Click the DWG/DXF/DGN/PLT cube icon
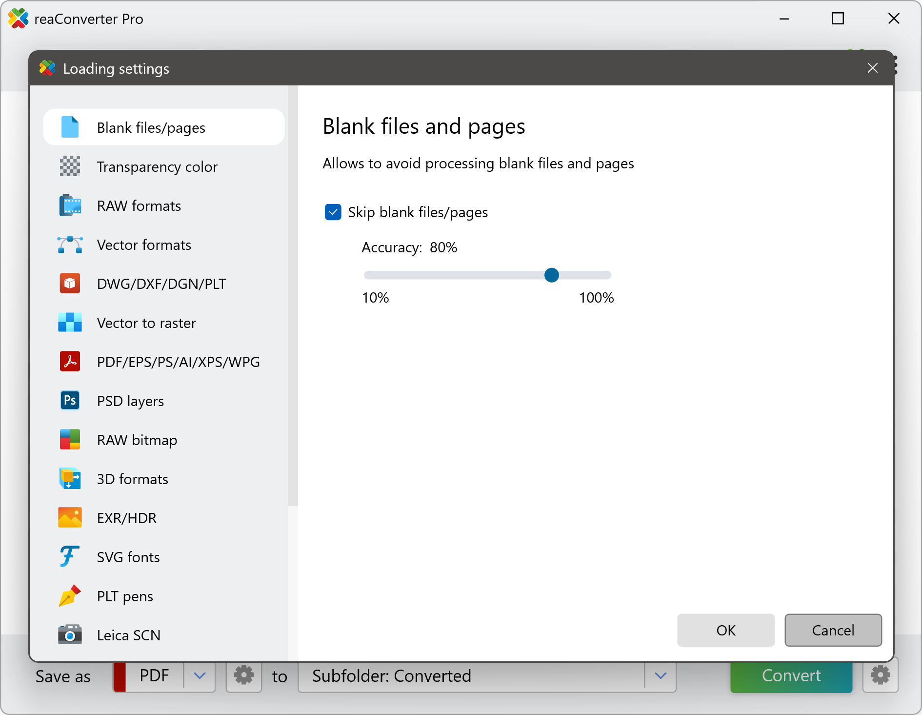Viewport: 922px width, 715px height. tap(70, 284)
